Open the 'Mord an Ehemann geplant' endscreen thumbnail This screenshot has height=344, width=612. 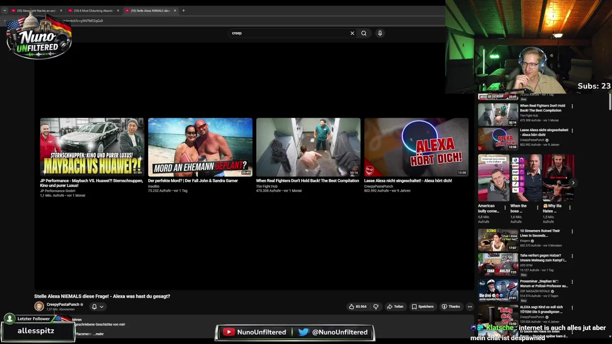point(200,147)
